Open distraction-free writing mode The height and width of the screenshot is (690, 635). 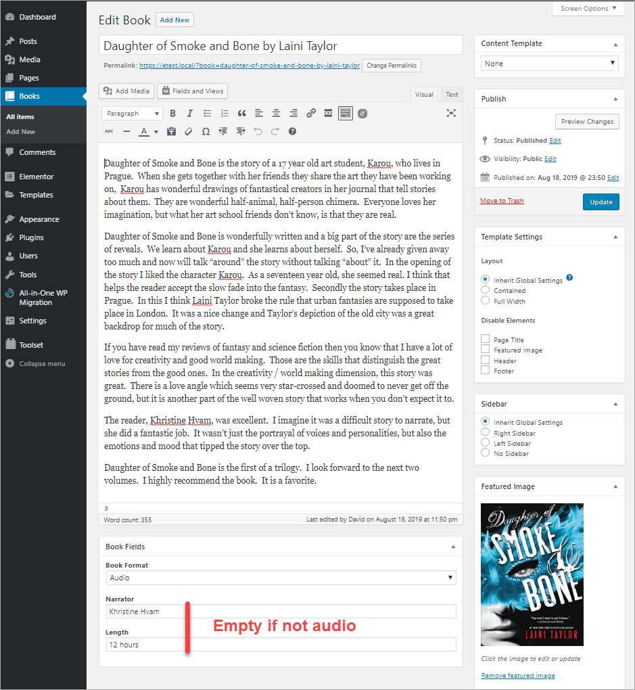point(451,113)
